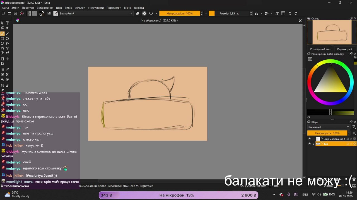Select the Polygon tool
The height and width of the screenshot is (200, 357).
[3, 43]
